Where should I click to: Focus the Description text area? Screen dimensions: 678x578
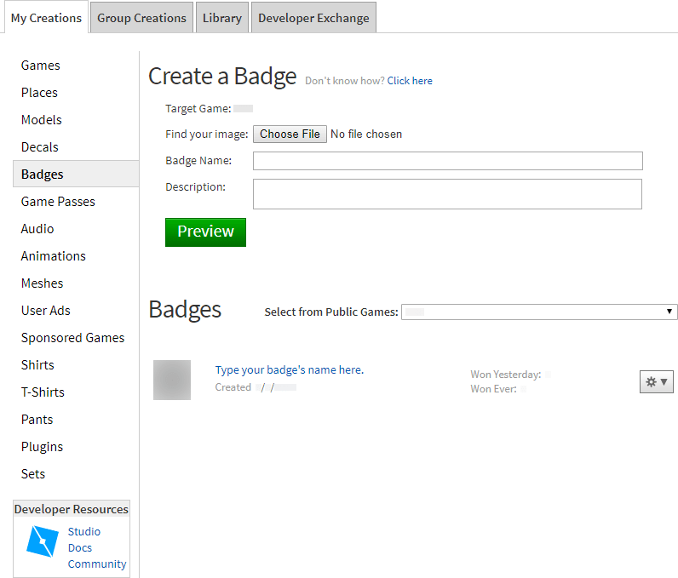(x=447, y=194)
